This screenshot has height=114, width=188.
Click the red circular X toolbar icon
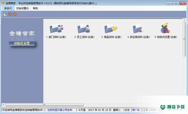[x=15, y=14]
